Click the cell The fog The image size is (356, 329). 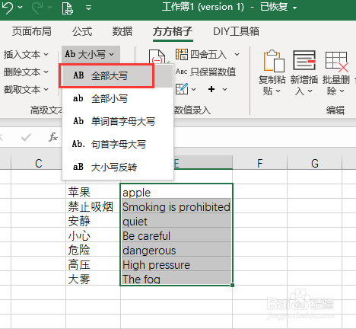pos(176,278)
